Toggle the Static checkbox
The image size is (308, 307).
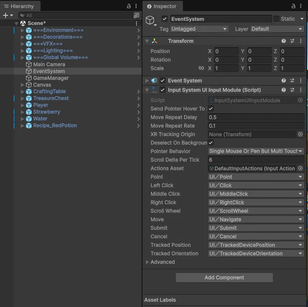point(276,19)
